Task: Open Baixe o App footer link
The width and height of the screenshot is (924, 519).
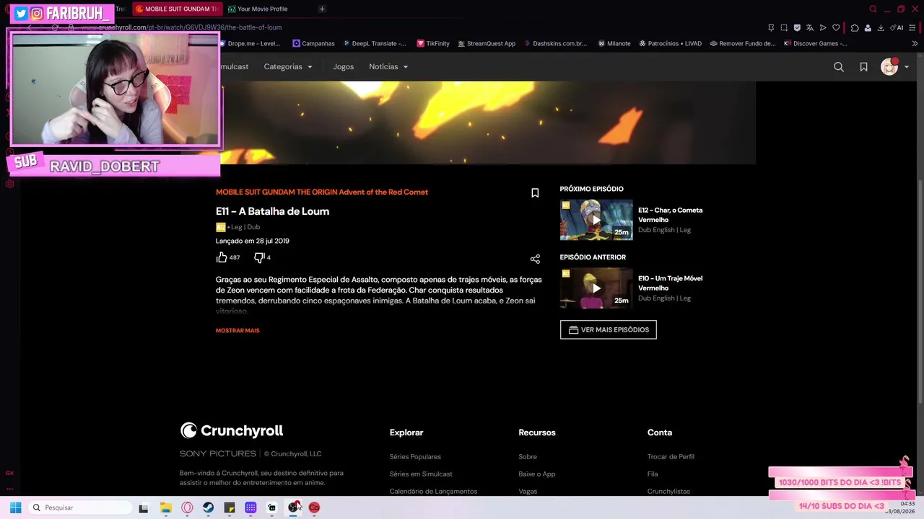Action: pos(537,474)
